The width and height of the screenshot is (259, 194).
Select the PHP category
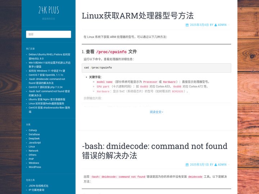click(31, 159)
